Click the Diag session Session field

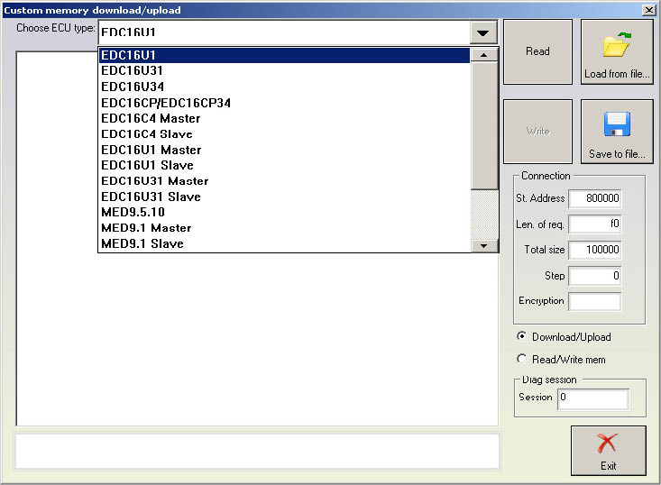tap(592, 398)
